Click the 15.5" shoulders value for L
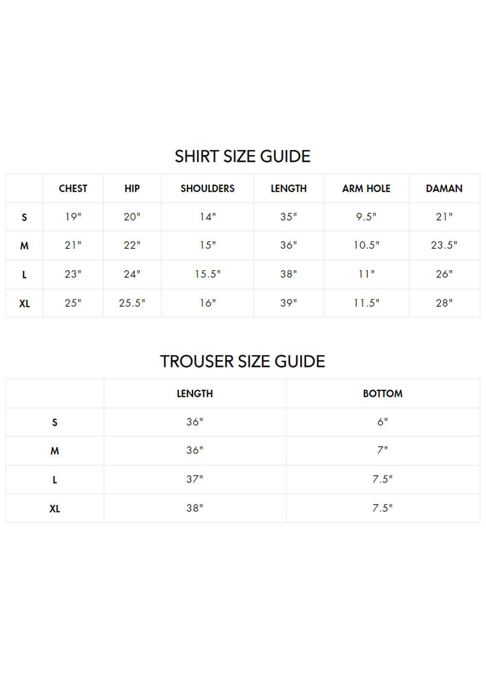Viewport: 486px width, 676px height. pos(208,274)
